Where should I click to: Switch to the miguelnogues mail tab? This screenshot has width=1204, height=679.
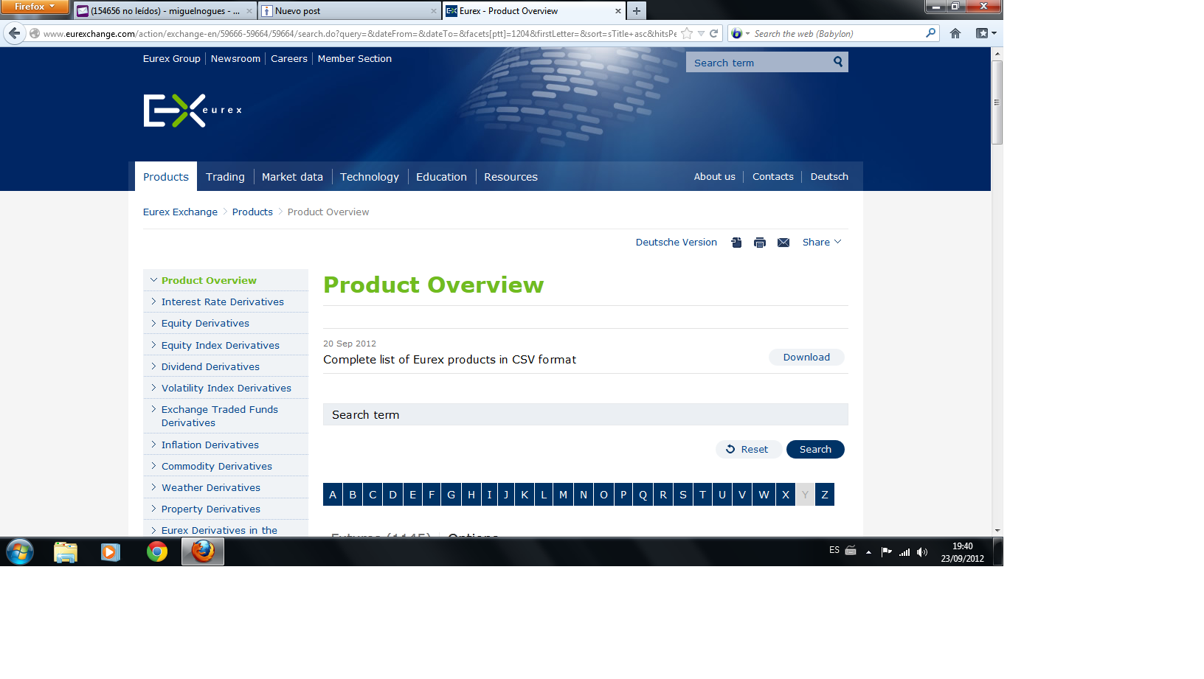[165, 11]
